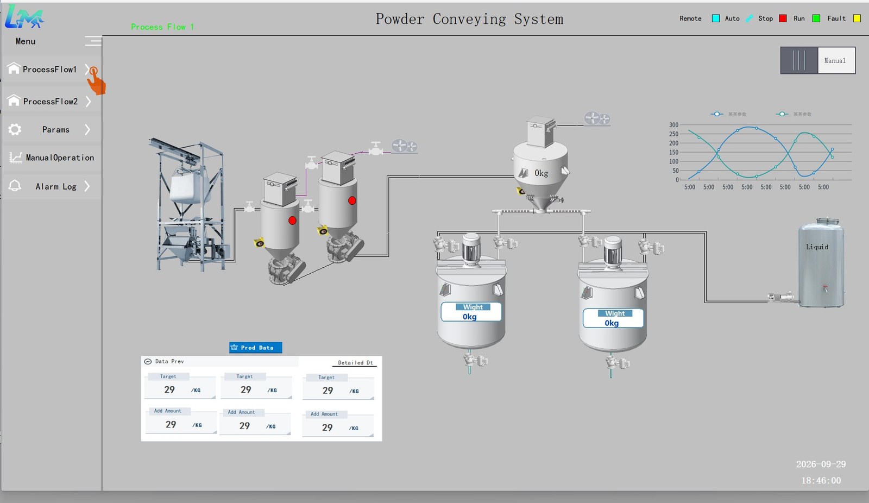Open the Params menu entry
The height and width of the screenshot is (503, 869).
tap(52, 130)
